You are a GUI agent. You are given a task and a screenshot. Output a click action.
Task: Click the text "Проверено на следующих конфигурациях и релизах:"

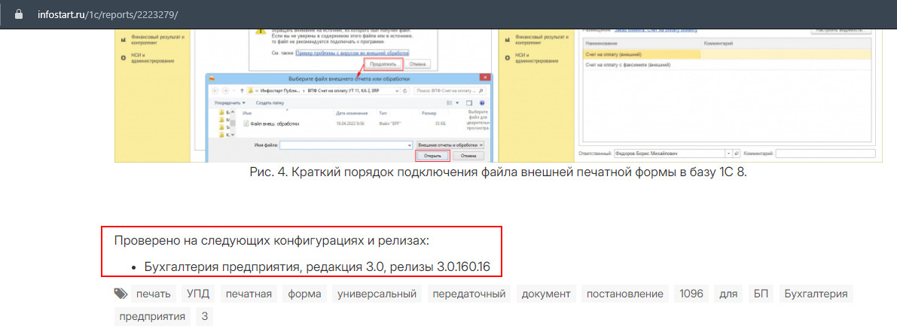[272, 241]
